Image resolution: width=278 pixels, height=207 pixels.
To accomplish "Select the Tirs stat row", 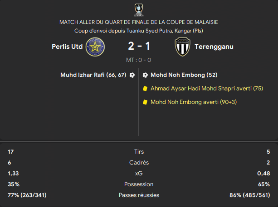I will [x=139, y=152].
